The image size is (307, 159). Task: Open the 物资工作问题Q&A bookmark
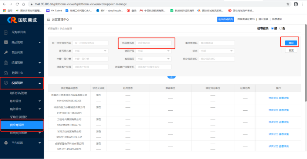point(79,11)
